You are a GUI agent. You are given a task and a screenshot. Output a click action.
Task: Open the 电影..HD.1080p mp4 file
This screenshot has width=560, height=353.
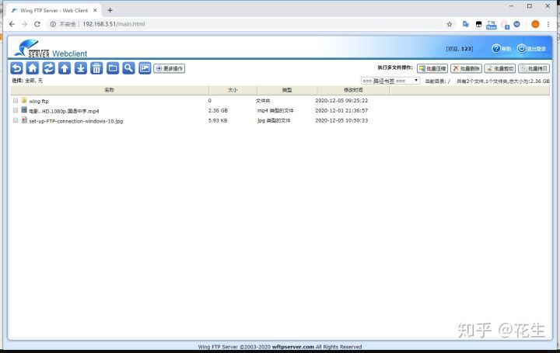coord(64,111)
